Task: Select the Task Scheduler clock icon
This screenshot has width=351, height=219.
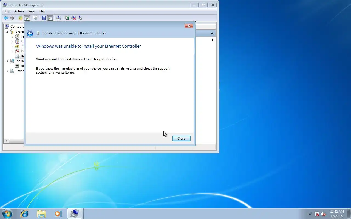Action: 17,36
